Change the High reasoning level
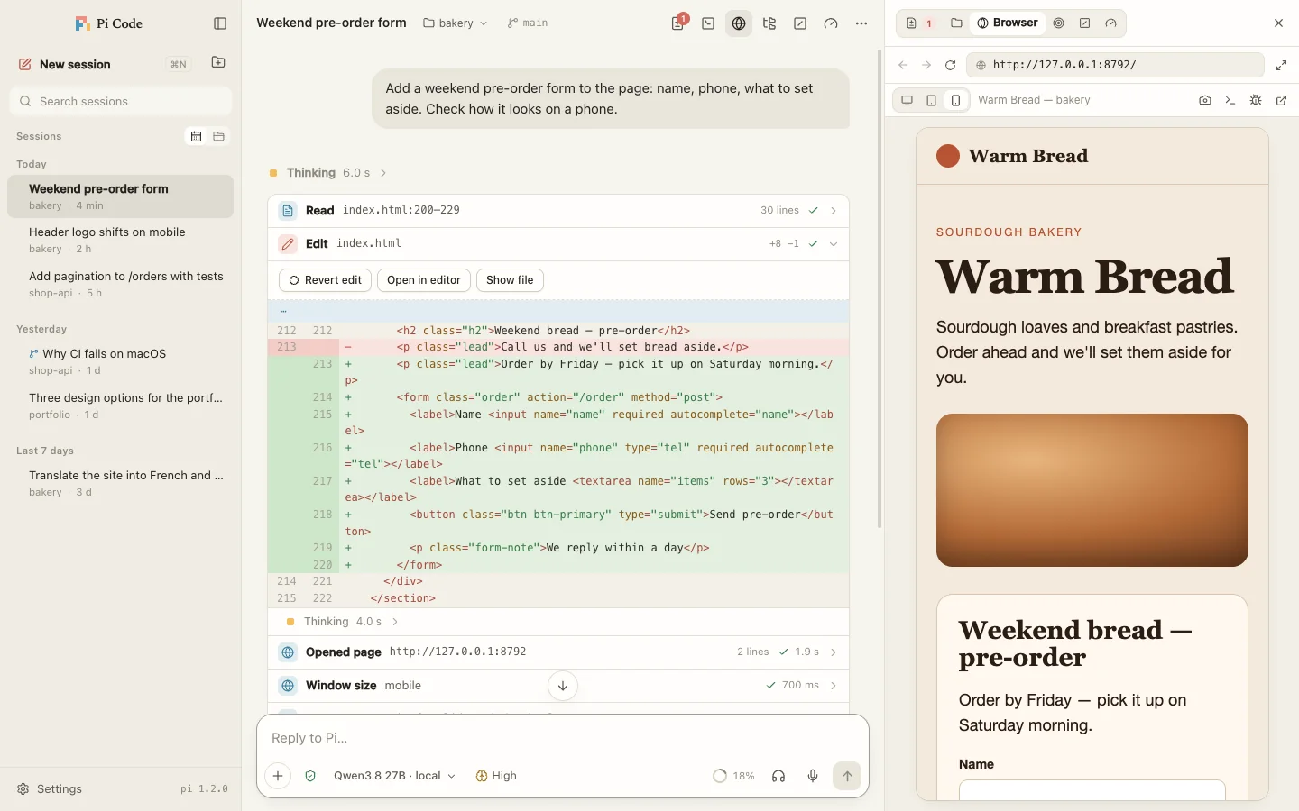The height and width of the screenshot is (811, 1299). click(x=496, y=776)
